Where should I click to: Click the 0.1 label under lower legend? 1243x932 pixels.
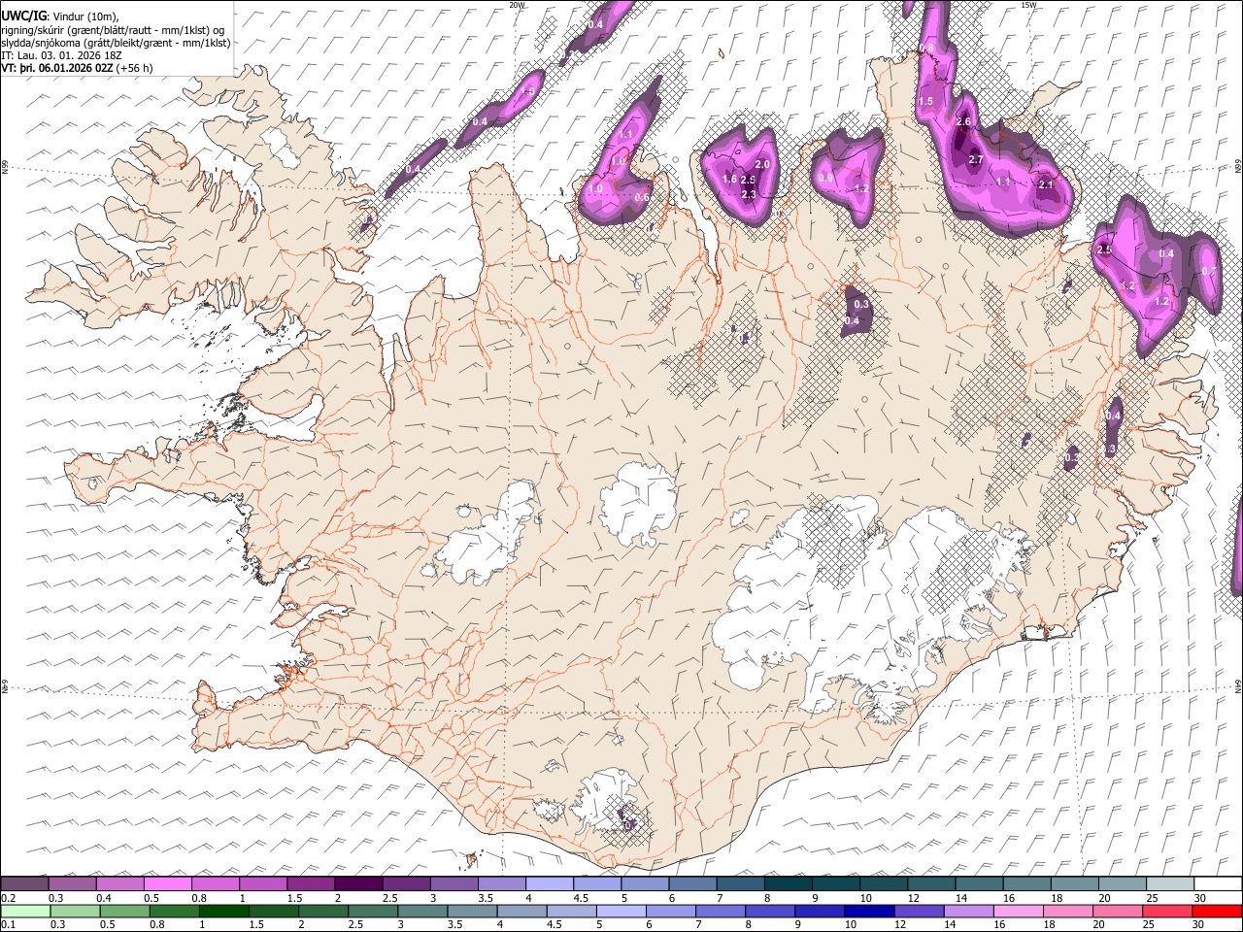pyautogui.click(x=8, y=925)
